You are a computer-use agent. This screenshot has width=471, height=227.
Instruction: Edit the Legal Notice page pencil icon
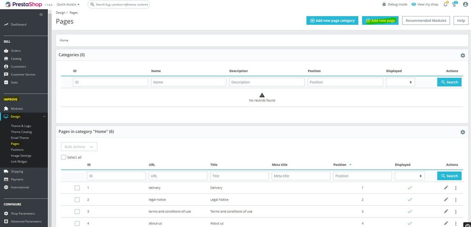(446, 199)
